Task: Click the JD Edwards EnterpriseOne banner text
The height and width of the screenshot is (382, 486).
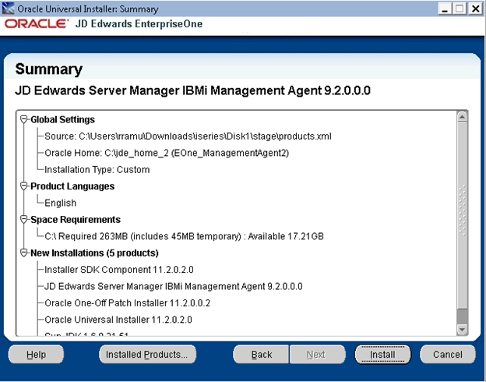Action: point(139,24)
